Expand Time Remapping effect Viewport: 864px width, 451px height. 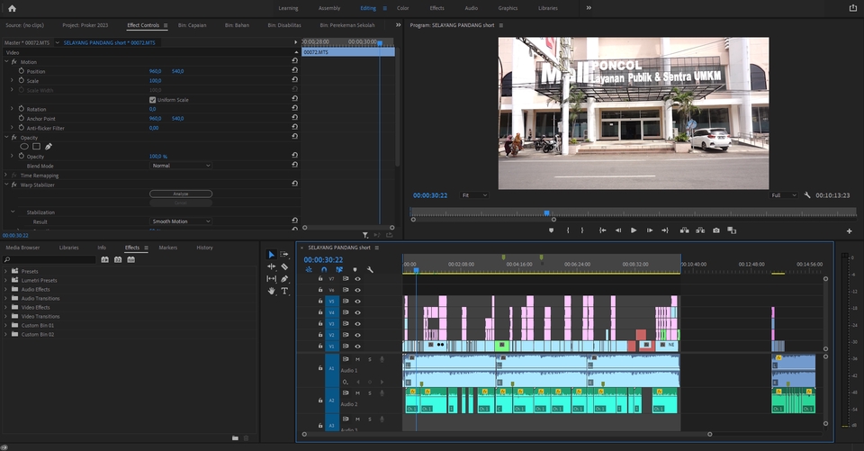pos(6,176)
